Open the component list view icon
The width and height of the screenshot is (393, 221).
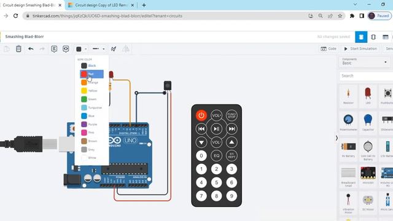(386, 37)
